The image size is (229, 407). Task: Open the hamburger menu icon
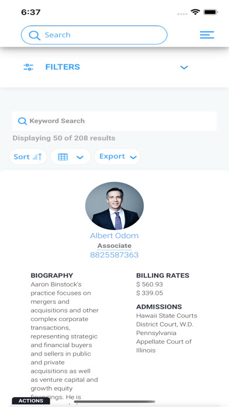[x=207, y=35]
